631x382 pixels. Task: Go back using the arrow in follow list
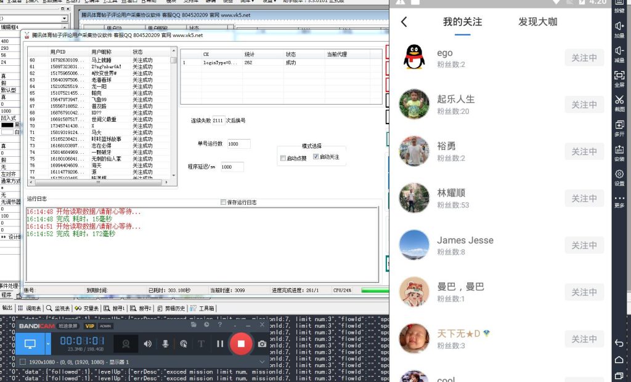point(404,22)
